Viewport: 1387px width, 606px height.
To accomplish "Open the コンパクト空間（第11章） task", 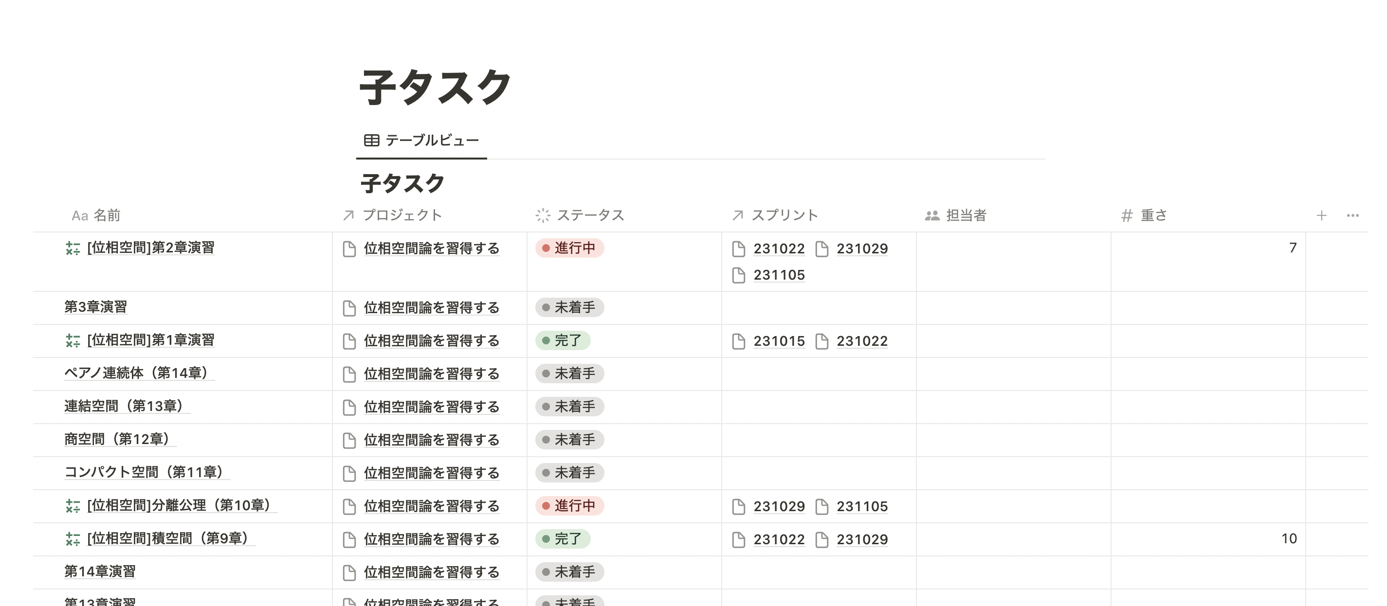I will [x=146, y=472].
